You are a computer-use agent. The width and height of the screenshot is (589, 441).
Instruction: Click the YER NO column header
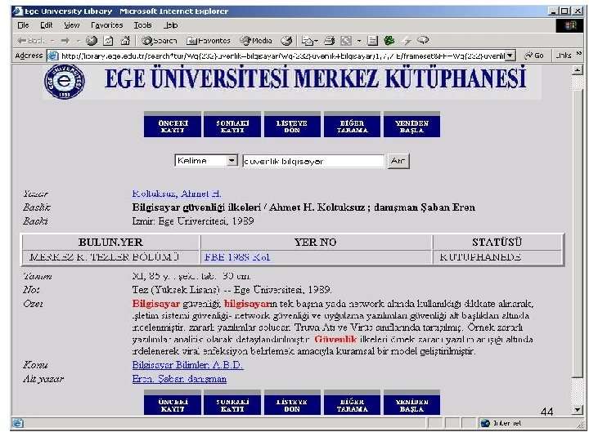316,243
